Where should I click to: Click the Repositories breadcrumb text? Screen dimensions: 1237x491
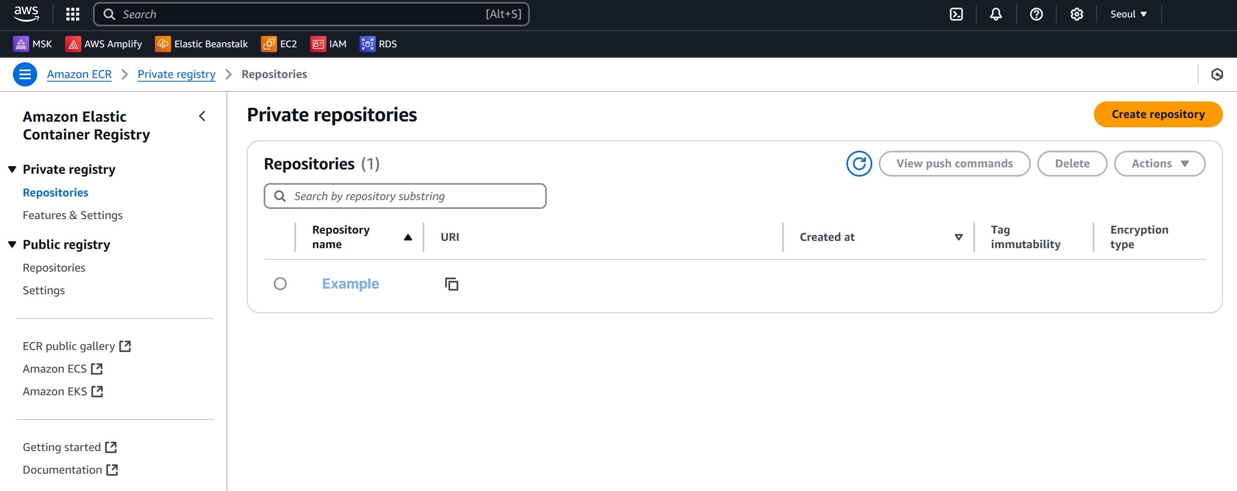274,74
